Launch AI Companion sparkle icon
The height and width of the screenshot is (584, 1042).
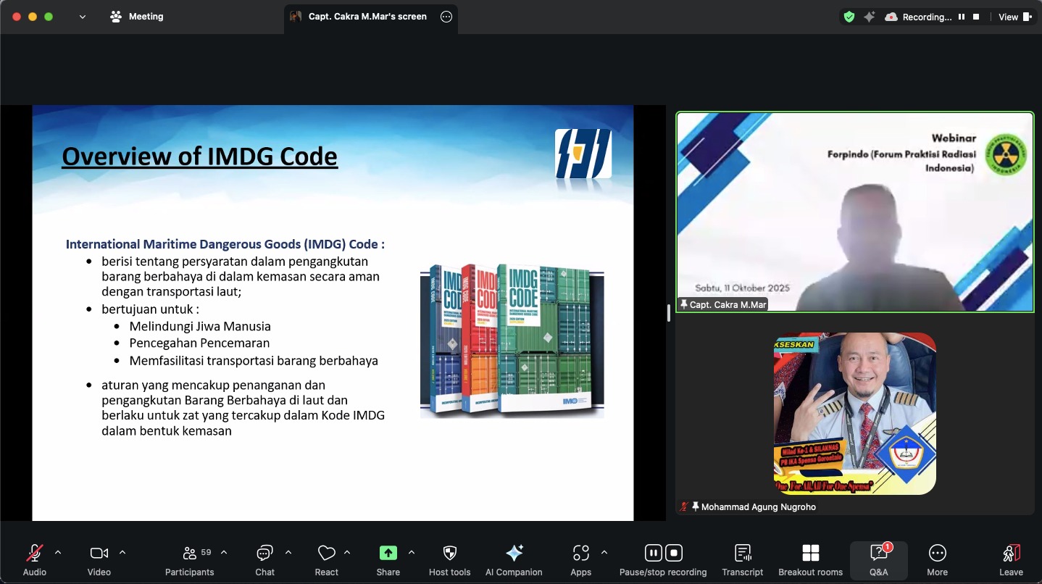click(x=514, y=554)
